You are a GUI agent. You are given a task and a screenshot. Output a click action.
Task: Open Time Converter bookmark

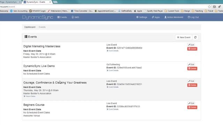point(82,11)
